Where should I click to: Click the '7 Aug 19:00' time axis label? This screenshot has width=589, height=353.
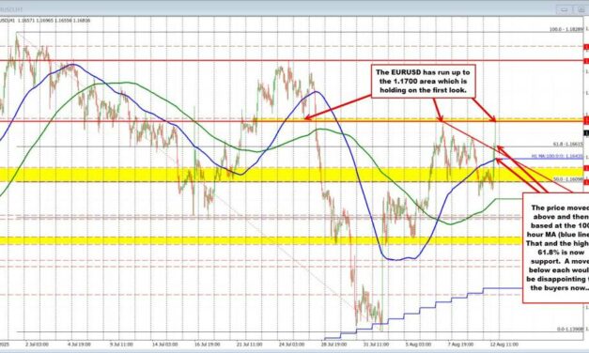coord(460,344)
